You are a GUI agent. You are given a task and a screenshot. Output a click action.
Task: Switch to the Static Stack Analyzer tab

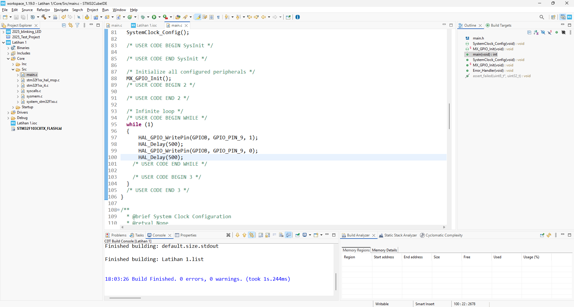(x=401, y=235)
